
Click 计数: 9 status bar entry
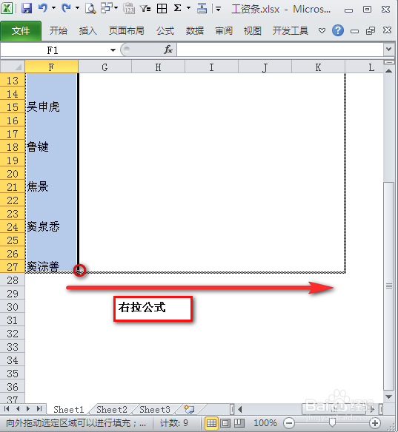[x=174, y=423]
